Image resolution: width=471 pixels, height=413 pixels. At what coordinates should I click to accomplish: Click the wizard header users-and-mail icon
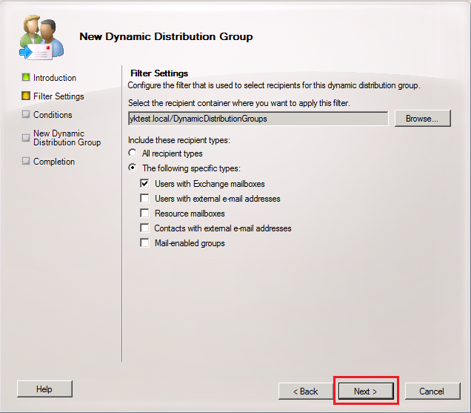click(x=41, y=37)
